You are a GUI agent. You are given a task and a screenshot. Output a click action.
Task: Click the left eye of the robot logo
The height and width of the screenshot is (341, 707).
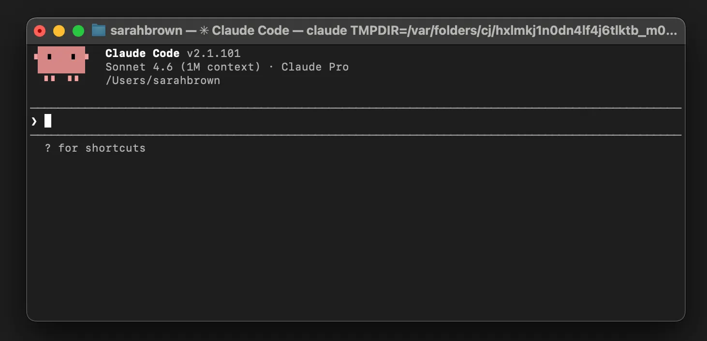tap(50, 57)
